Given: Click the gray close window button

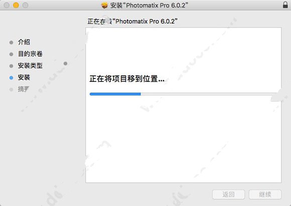Looking at the screenshot, I should 7,5.
